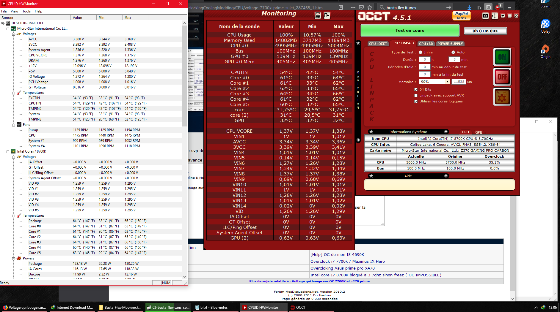Open 'Overcloking Asus prime pro X470' link
The height and width of the screenshot is (312, 560).
(x=343, y=268)
